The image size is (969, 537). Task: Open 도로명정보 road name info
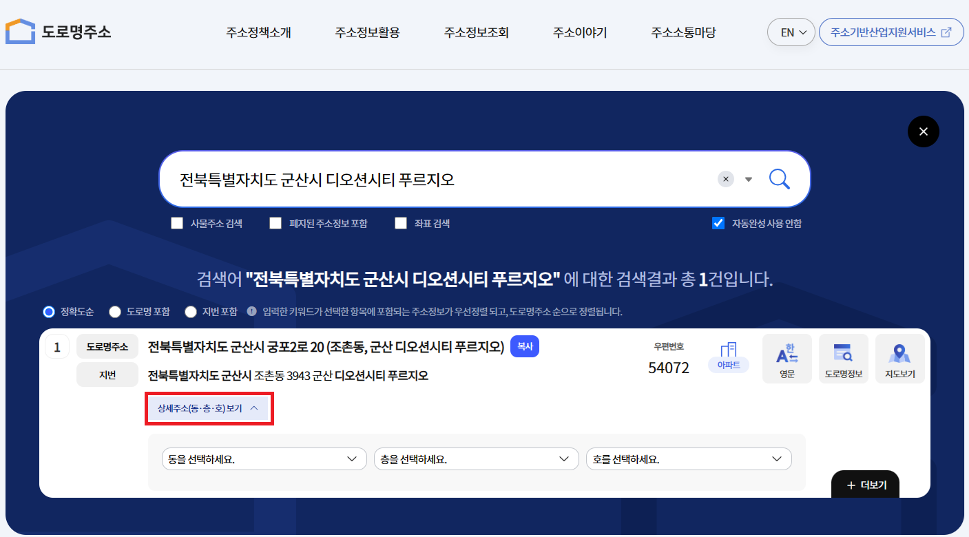pos(844,359)
